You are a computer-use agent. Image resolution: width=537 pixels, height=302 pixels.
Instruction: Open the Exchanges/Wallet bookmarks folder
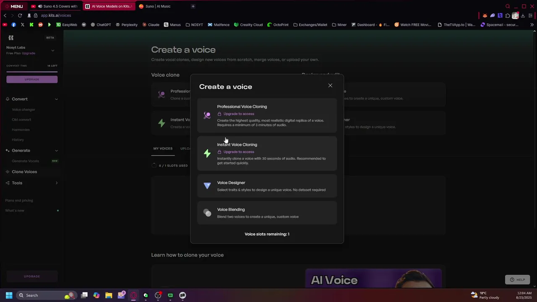310,25
